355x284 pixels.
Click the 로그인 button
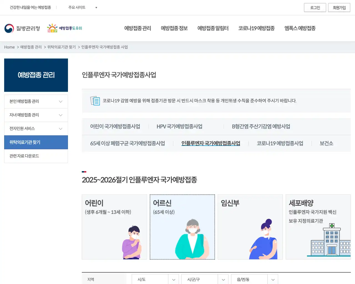coord(315,7)
